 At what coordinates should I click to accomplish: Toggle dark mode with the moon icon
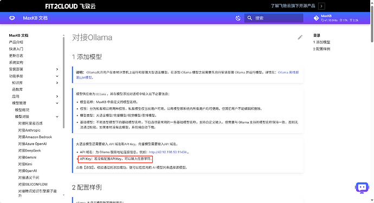(238, 18)
